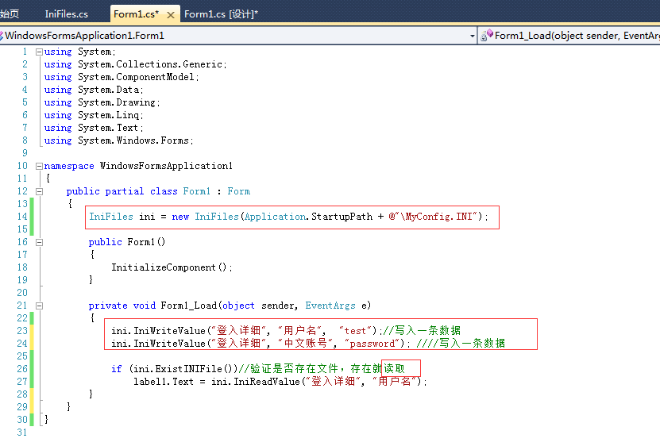
Task: Click label1.Text in the code
Action: (163, 382)
